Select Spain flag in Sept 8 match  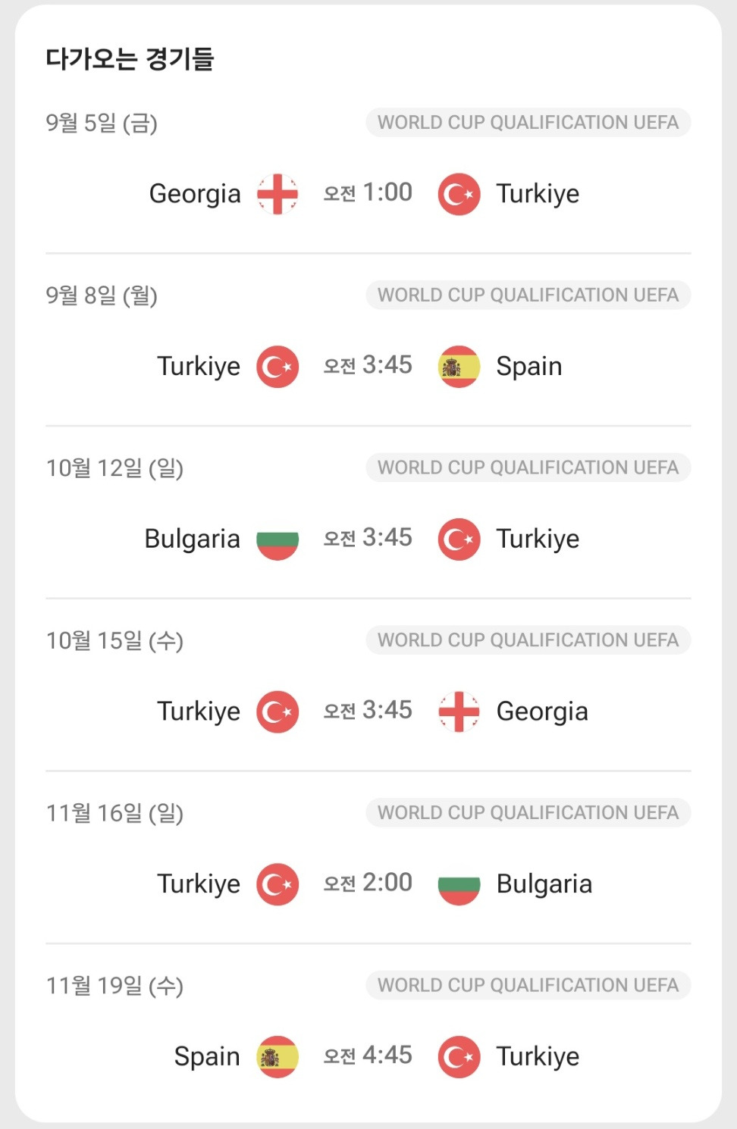[x=459, y=367]
